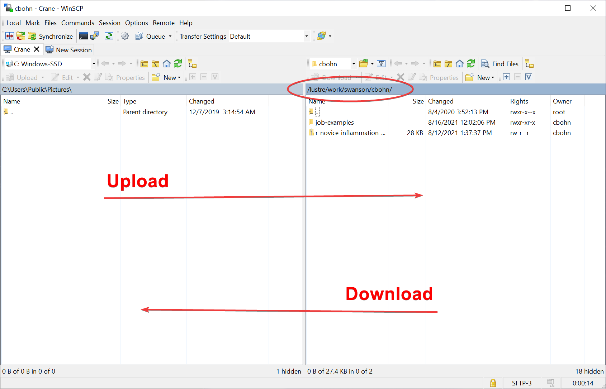Go to remote parent directory icon
The width and height of the screenshot is (606, 389).
tap(437, 64)
